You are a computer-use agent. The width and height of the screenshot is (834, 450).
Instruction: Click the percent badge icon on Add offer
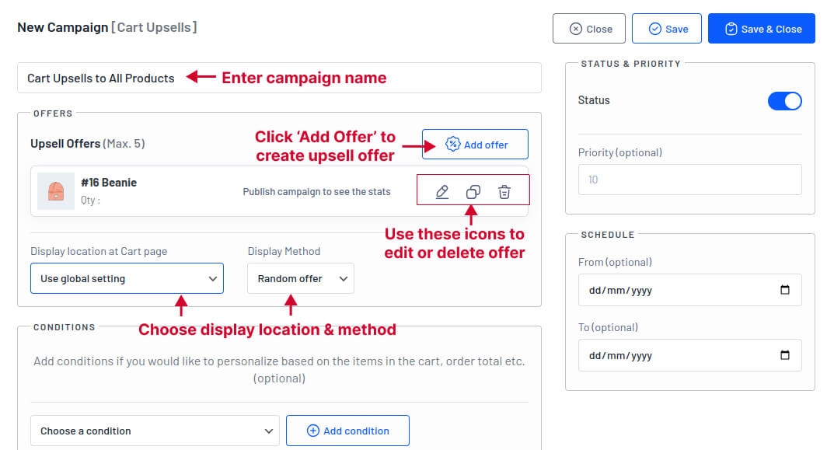point(452,144)
